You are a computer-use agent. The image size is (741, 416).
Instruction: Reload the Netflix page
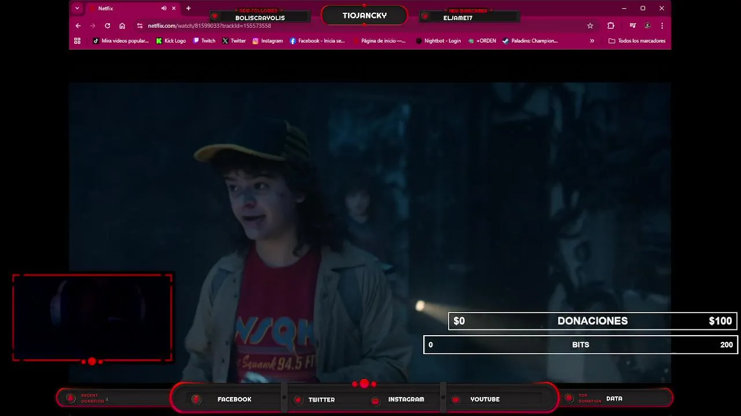pyautogui.click(x=107, y=25)
